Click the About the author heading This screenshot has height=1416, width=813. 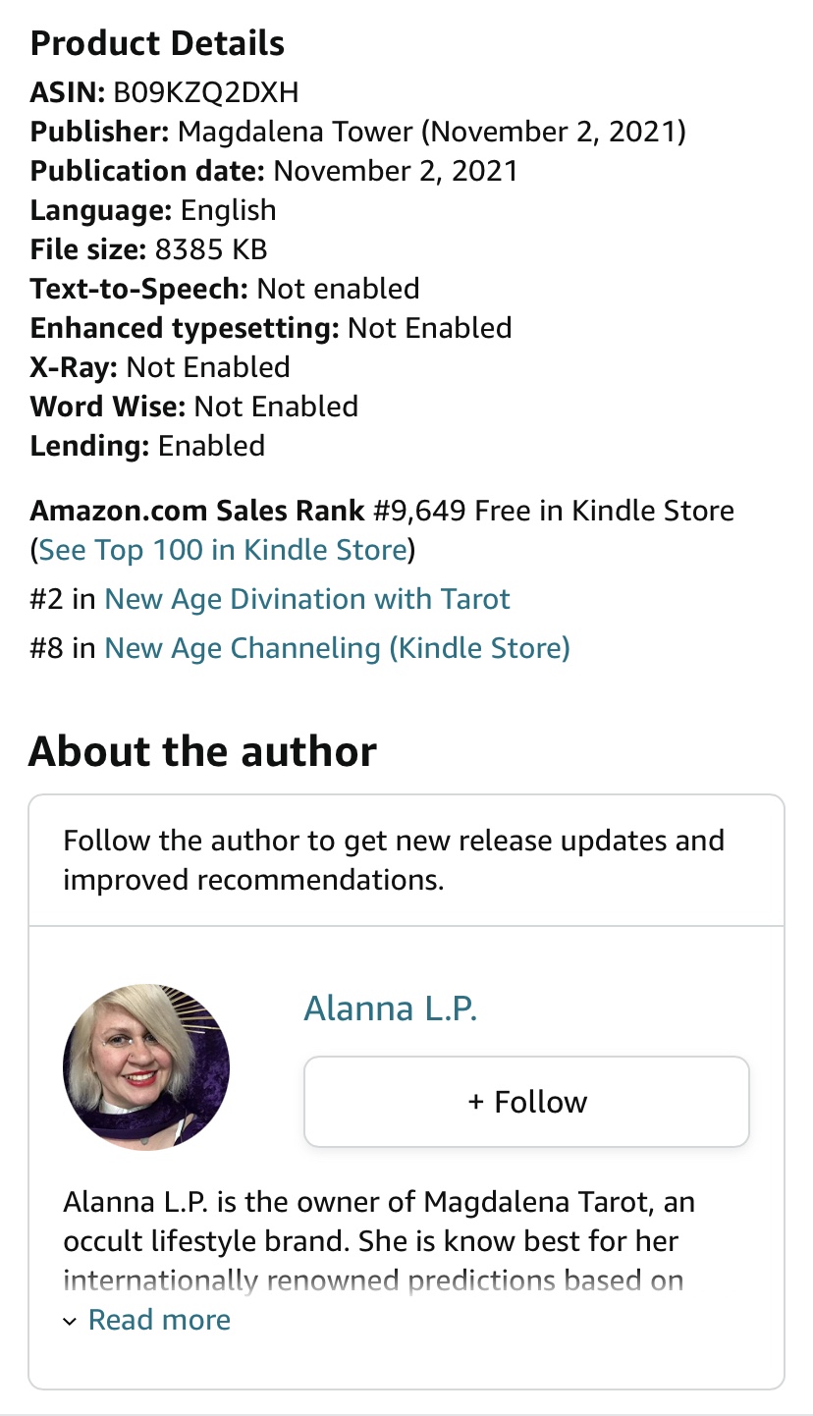202,751
